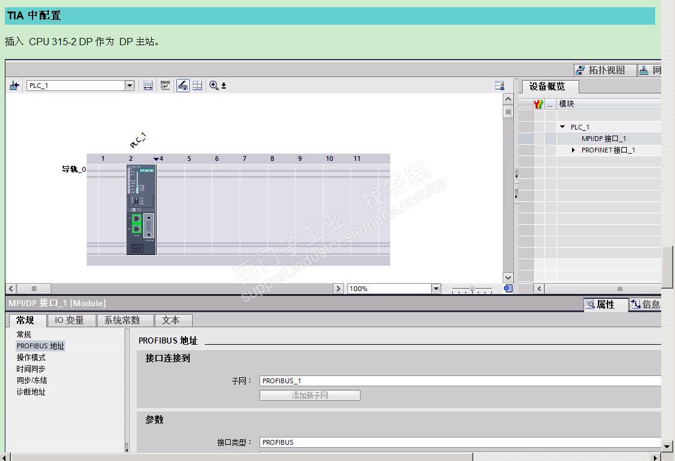
Task: Switch to the 拓扑视图 topology view tab
Action: (x=605, y=70)
